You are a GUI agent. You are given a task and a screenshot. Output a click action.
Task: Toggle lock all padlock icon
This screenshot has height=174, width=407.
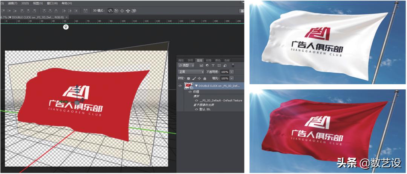205,78
